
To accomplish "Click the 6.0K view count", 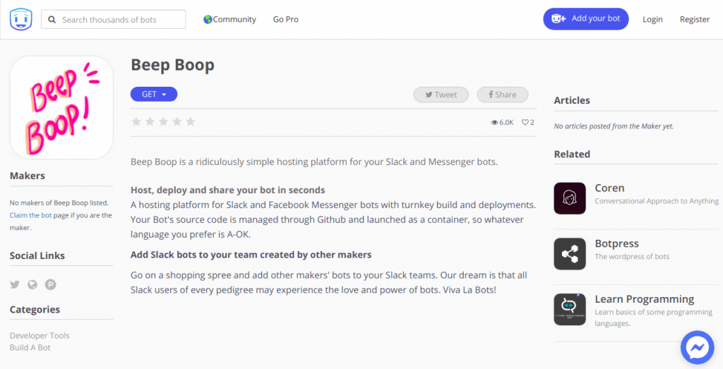I will click(x=506, y=123).
